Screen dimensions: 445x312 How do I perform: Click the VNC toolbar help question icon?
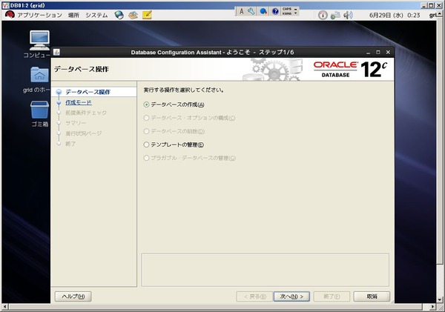(x=275, y=11)
